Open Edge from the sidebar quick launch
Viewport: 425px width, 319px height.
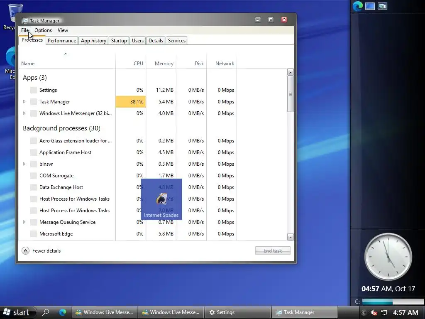357,6
